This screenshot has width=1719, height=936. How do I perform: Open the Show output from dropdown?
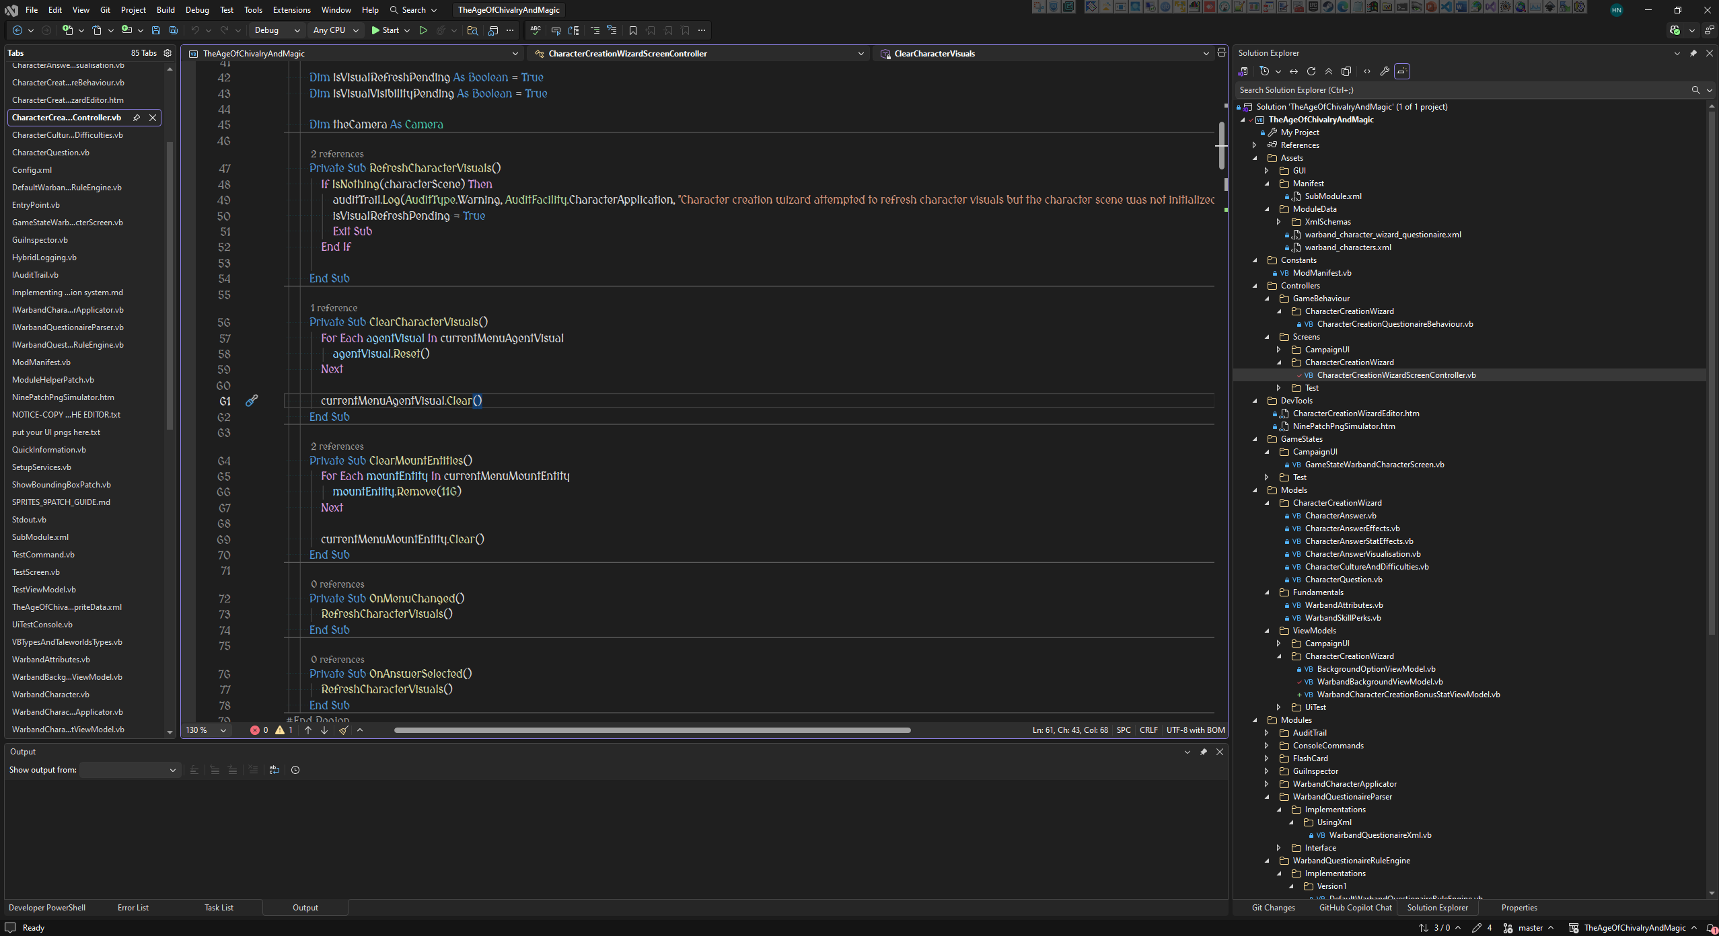coord(129,770)
